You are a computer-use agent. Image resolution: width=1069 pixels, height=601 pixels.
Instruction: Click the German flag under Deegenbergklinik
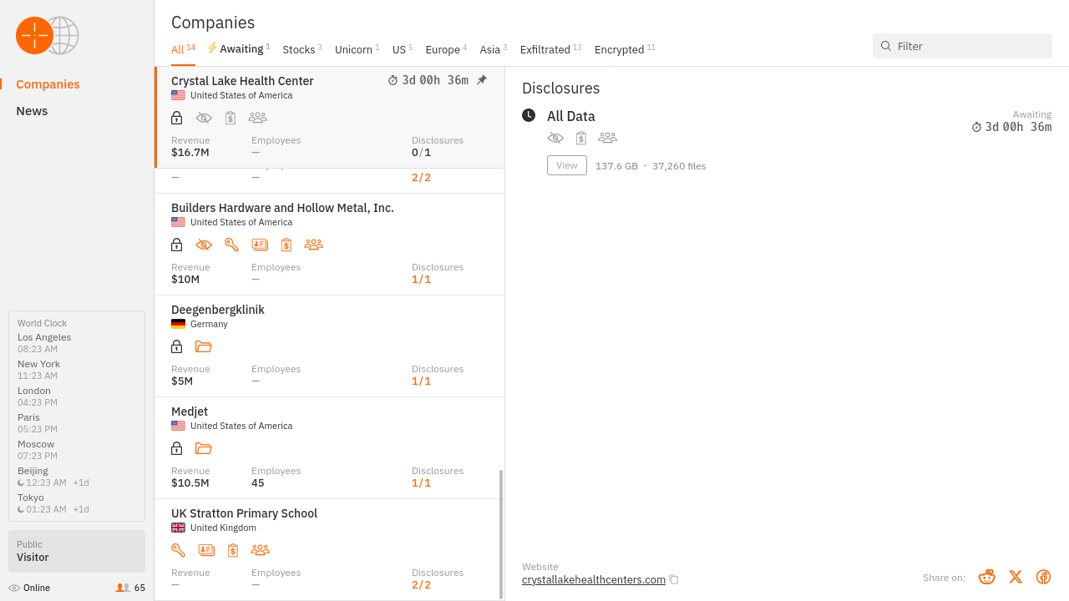178,324
